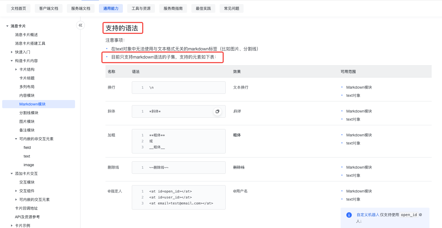The width and height of the screenshot is (442, 228).
Task: Open the text item in sidebar
Action: tap(27, 156)
